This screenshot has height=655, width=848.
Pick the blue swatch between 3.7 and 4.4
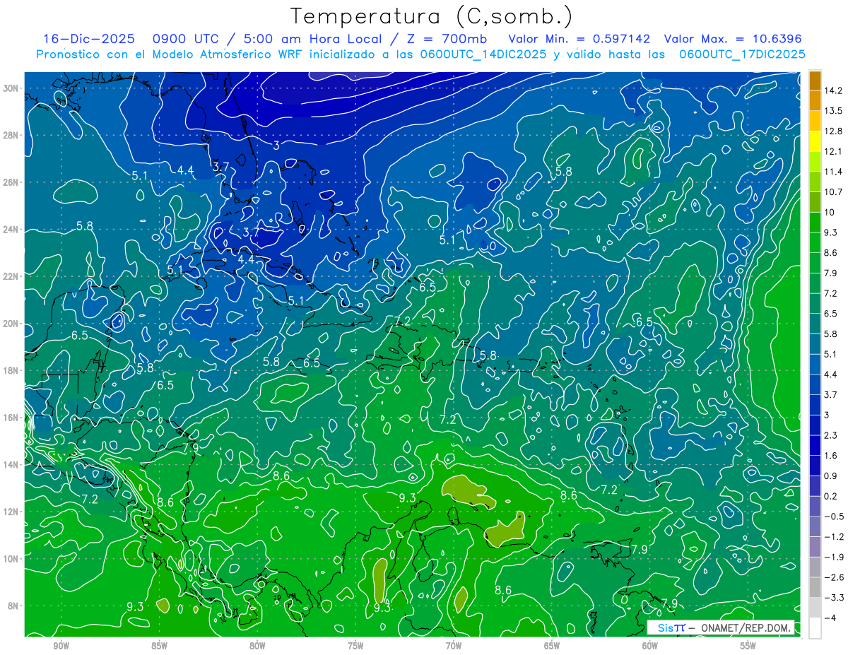click(815, 384)
